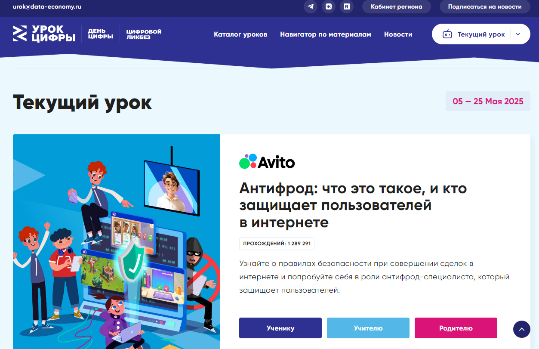The height and width of the screenshot is (349, 539).
Task: Click the lesson description paragraph
Action: [374, 277]
